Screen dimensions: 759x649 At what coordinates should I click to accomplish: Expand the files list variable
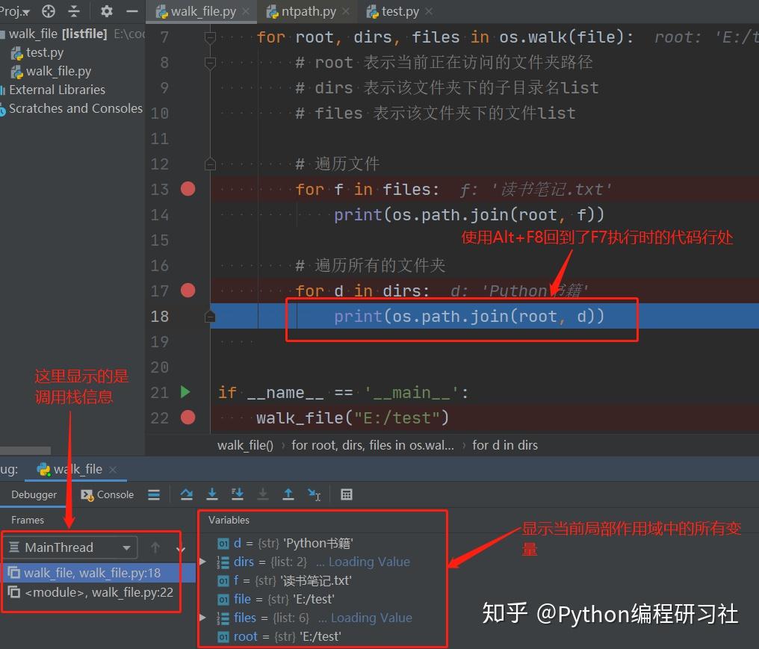pyautogui.click(x=202, y=618)
